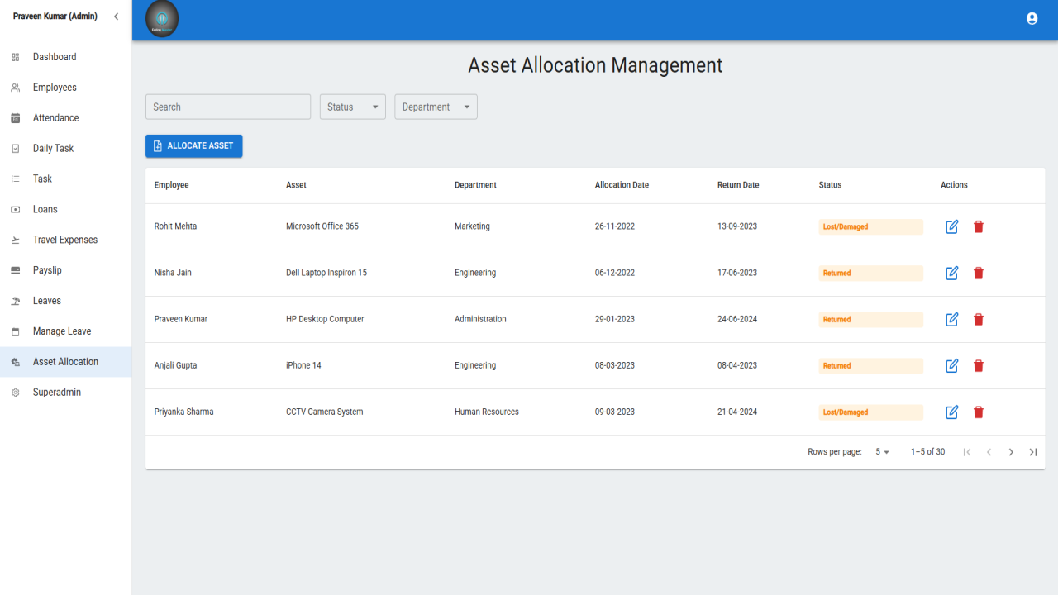
Task: Click the 'Administration' department cell
Action: click(x=480, y=319)
